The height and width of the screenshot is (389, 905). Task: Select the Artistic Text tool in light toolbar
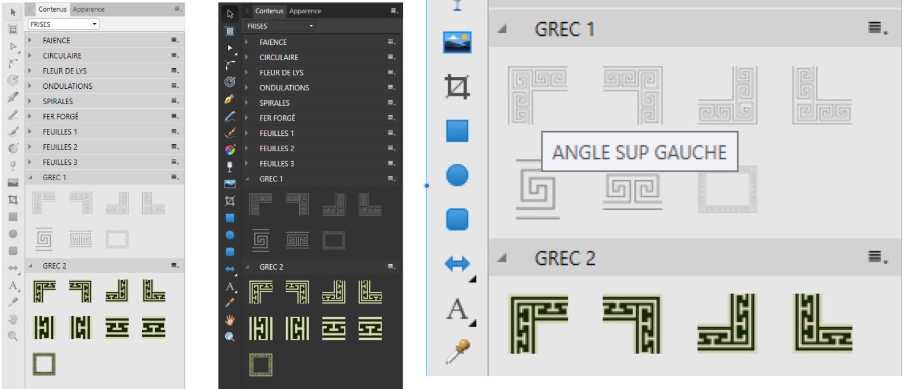pos(13,285)
